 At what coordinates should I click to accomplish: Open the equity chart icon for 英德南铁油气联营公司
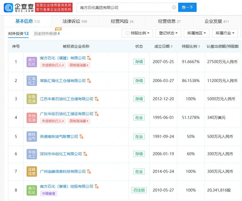(x=81, y=137)
